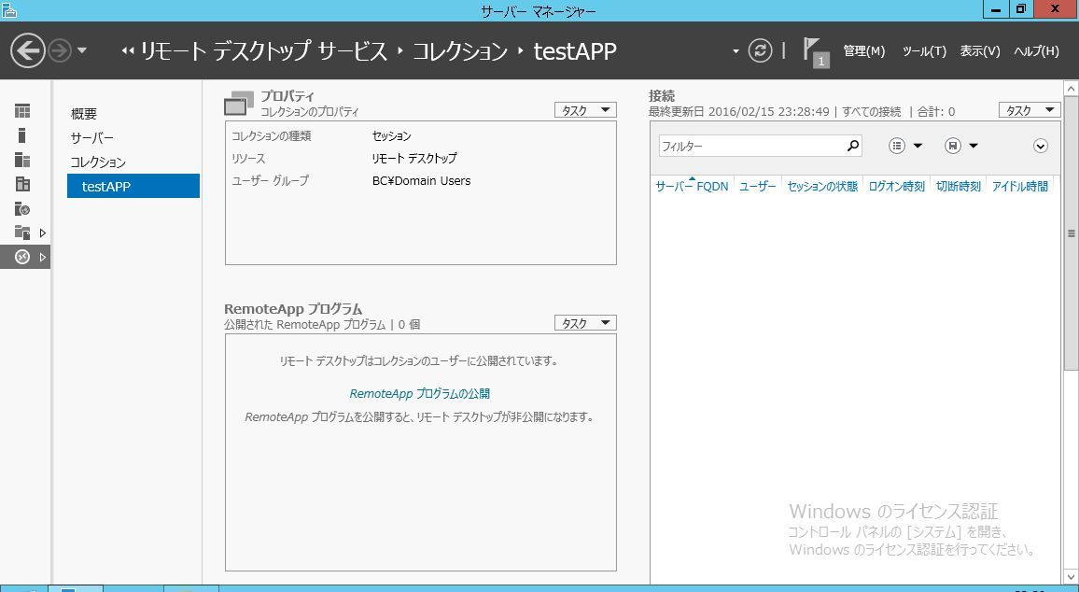
Task: Click the リモート デスクトップ resource value
Action: (x=414, y=159)
